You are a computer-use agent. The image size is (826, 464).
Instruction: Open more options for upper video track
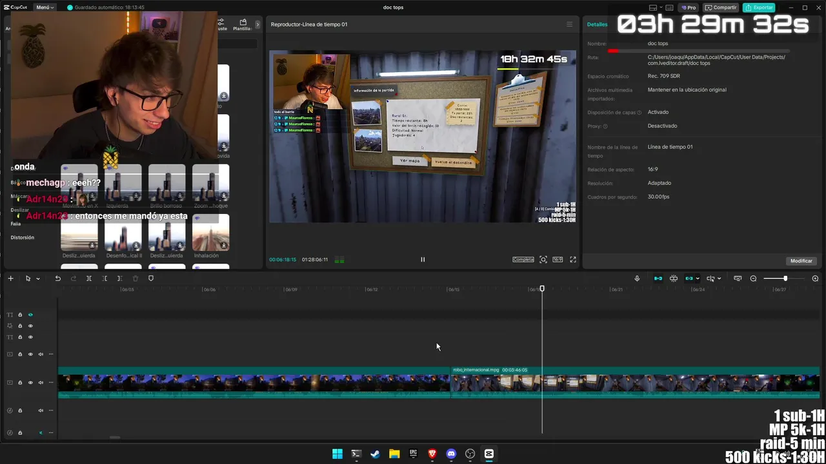point(51,354)
